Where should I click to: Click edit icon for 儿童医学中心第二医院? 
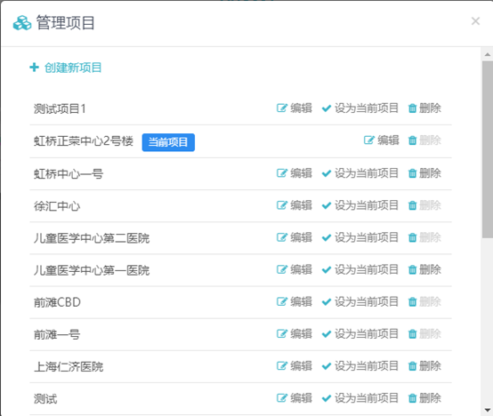pyautogui.click(x=282, y=237)
